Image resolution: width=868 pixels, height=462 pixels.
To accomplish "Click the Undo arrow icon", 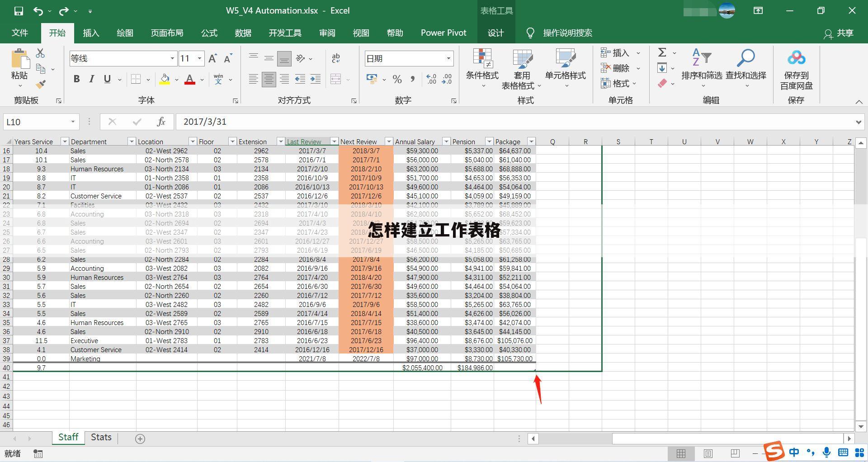I will (38, 11).
